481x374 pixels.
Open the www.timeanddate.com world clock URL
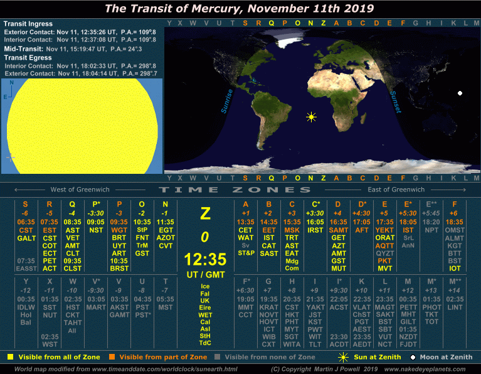click(168, 369)
